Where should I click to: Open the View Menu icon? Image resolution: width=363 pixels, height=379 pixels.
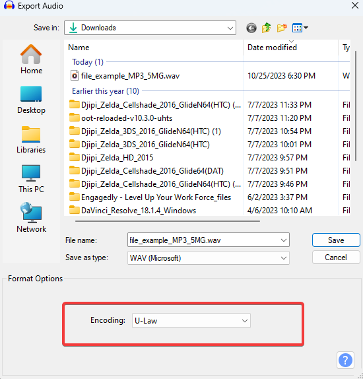point(300,28)
